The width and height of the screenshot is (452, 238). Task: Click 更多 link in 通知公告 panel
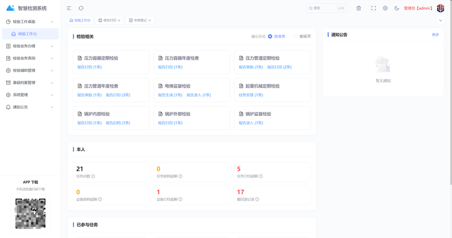coord(435,34)
